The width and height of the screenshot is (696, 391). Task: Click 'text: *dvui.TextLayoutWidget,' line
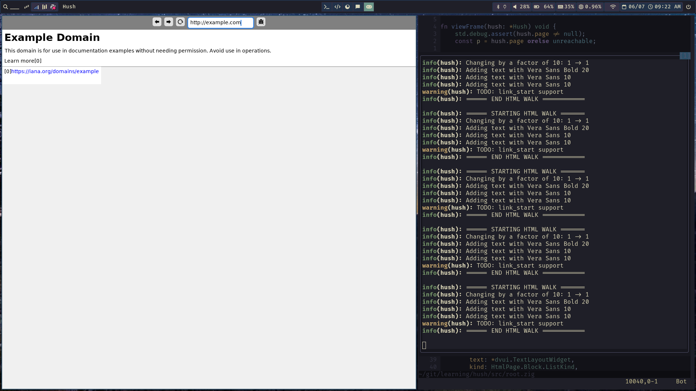click(x=522, y=360)
